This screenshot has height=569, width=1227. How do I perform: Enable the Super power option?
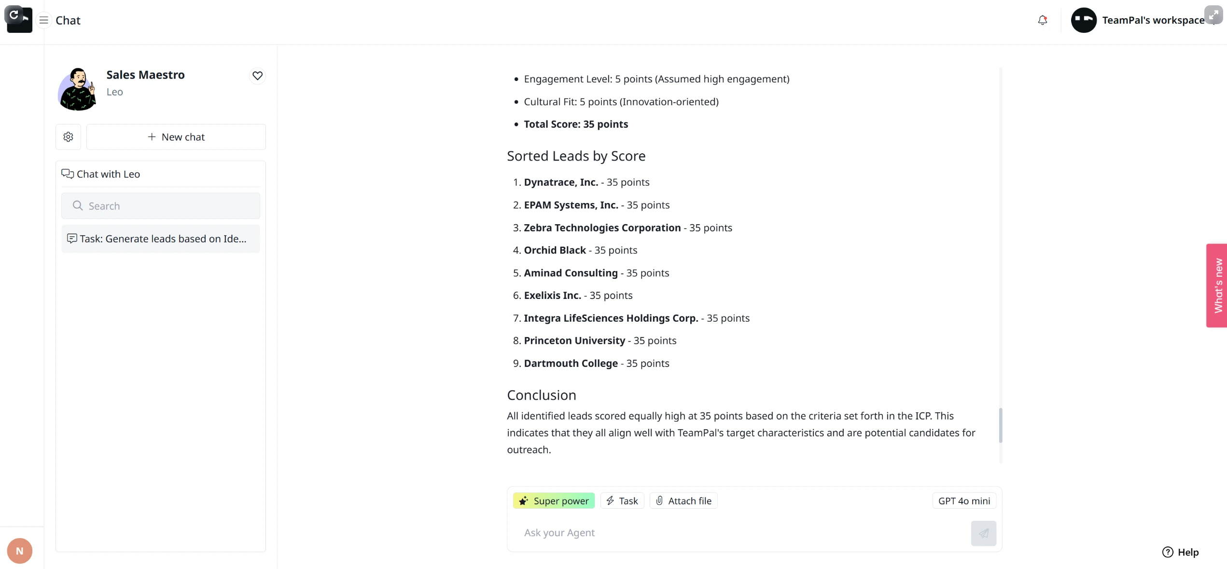tap(554, 501)
